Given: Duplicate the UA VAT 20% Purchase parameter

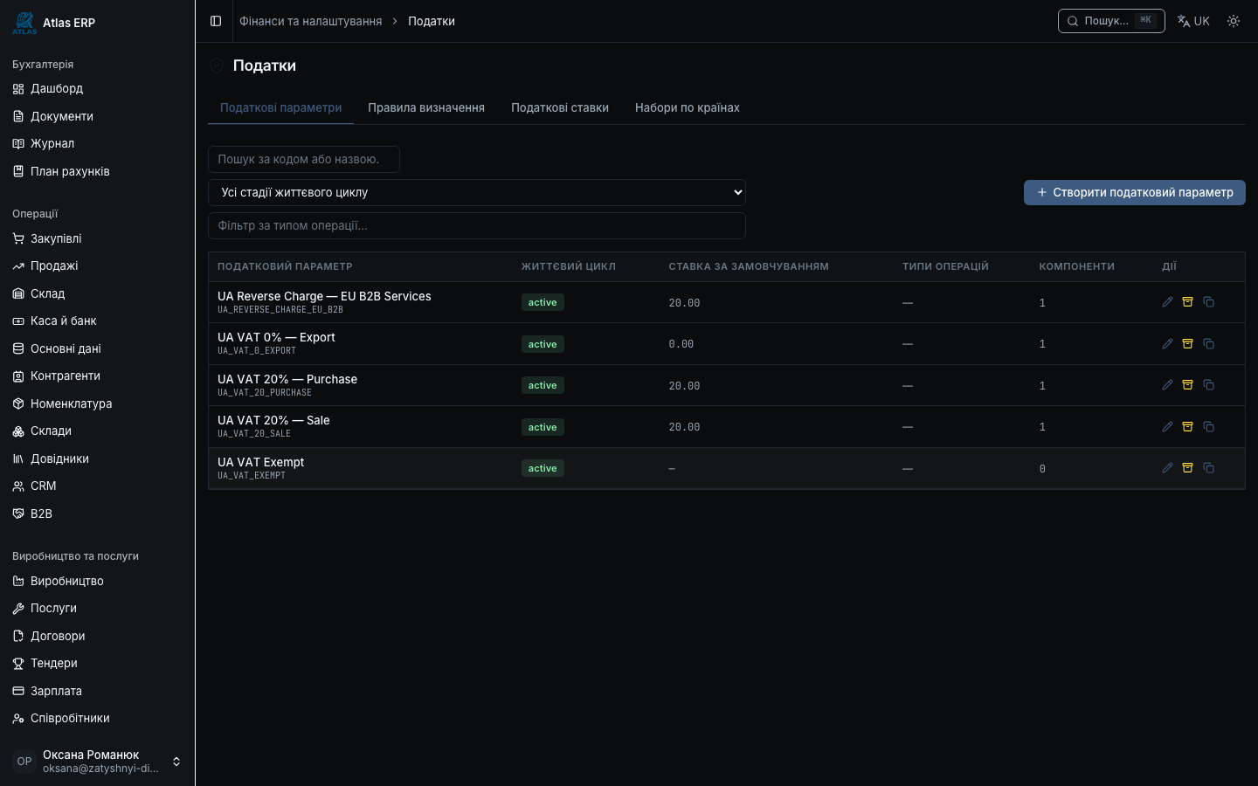Looking at the screenshot, I should click(1209, 385).
